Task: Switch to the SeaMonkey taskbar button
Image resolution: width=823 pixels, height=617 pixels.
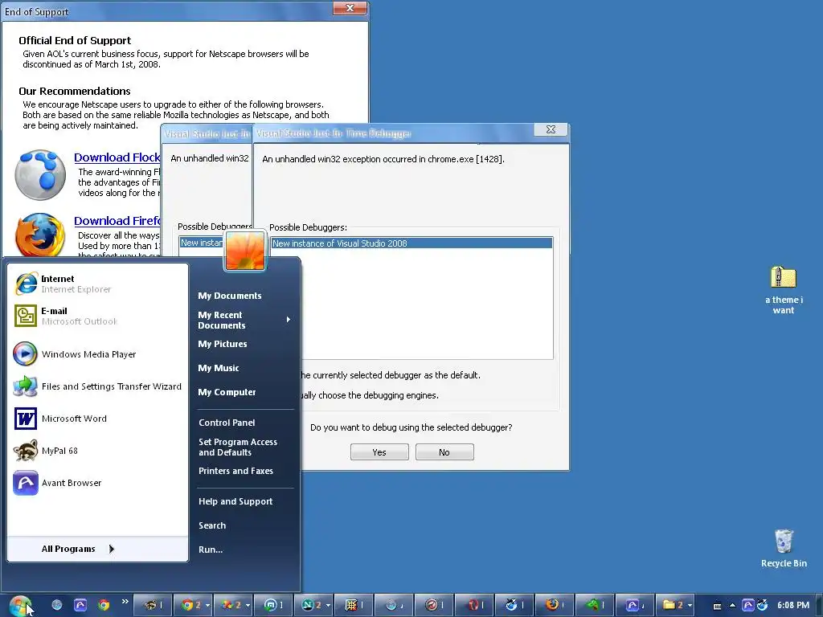Action: pyautogui.click(x=514, y=605)
